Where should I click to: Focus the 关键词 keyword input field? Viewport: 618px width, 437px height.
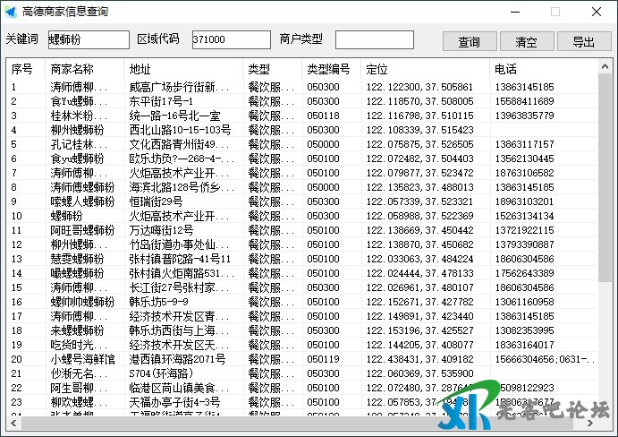click(88, 40)
